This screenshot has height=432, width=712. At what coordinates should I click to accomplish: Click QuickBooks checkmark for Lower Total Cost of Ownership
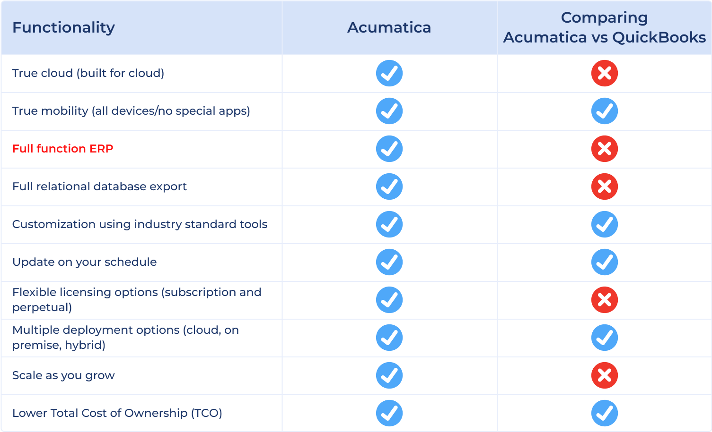coord(605,413)
